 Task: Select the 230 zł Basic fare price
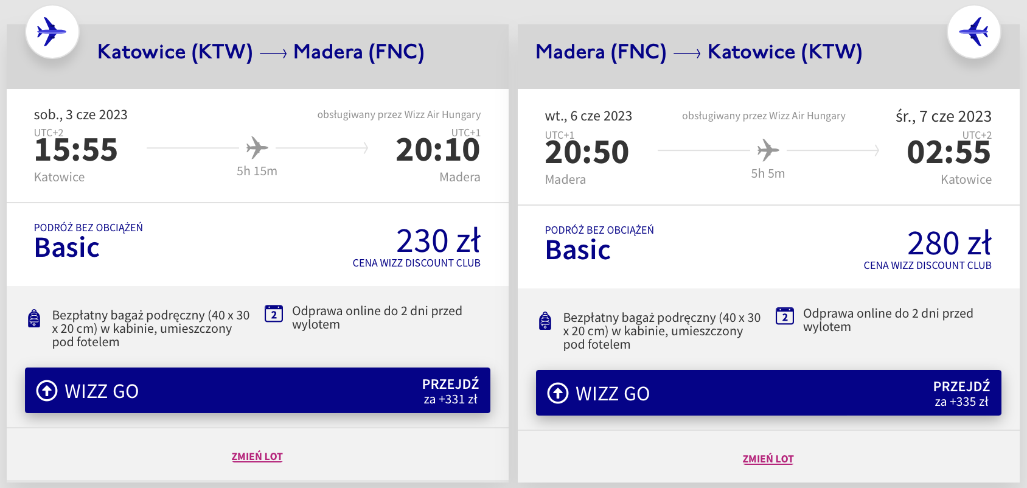click(x=438, y=241)
